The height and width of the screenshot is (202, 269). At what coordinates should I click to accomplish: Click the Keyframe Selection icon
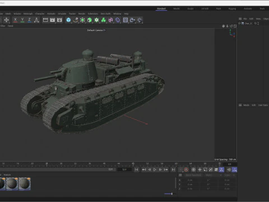click(193, 169)
